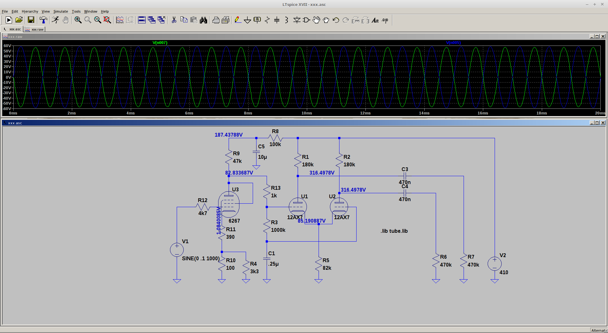Switch to the xxx.raw tab
Screen dimensions: 608x333
pos(35,29)
